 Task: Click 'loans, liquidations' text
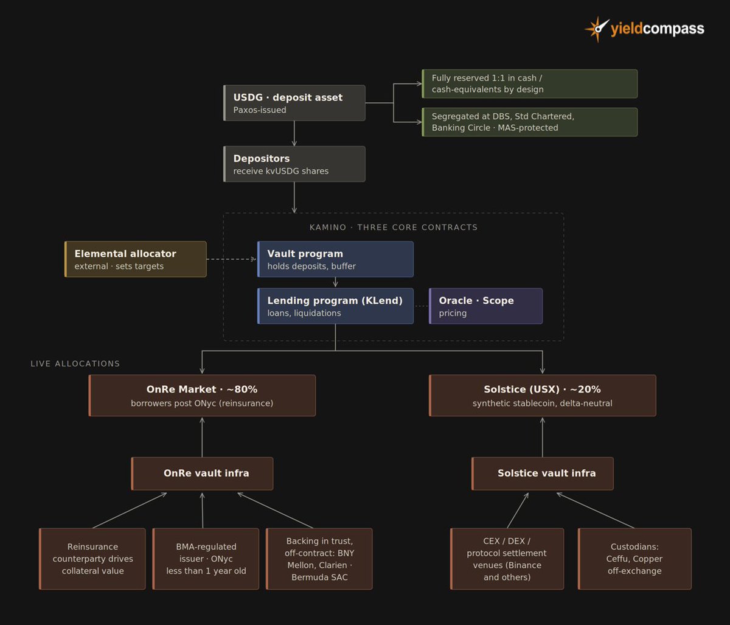pyautogui.click(x=304, y=313)
